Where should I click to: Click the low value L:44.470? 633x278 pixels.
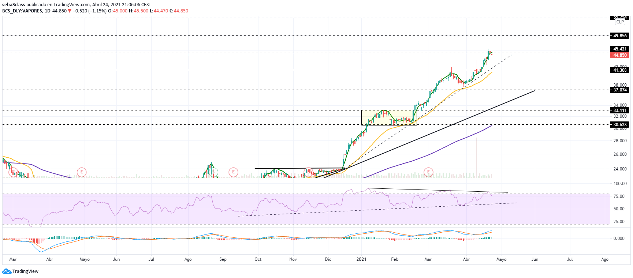[159, 11]
